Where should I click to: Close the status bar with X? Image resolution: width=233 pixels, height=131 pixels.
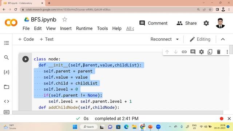tap(229, 119)
